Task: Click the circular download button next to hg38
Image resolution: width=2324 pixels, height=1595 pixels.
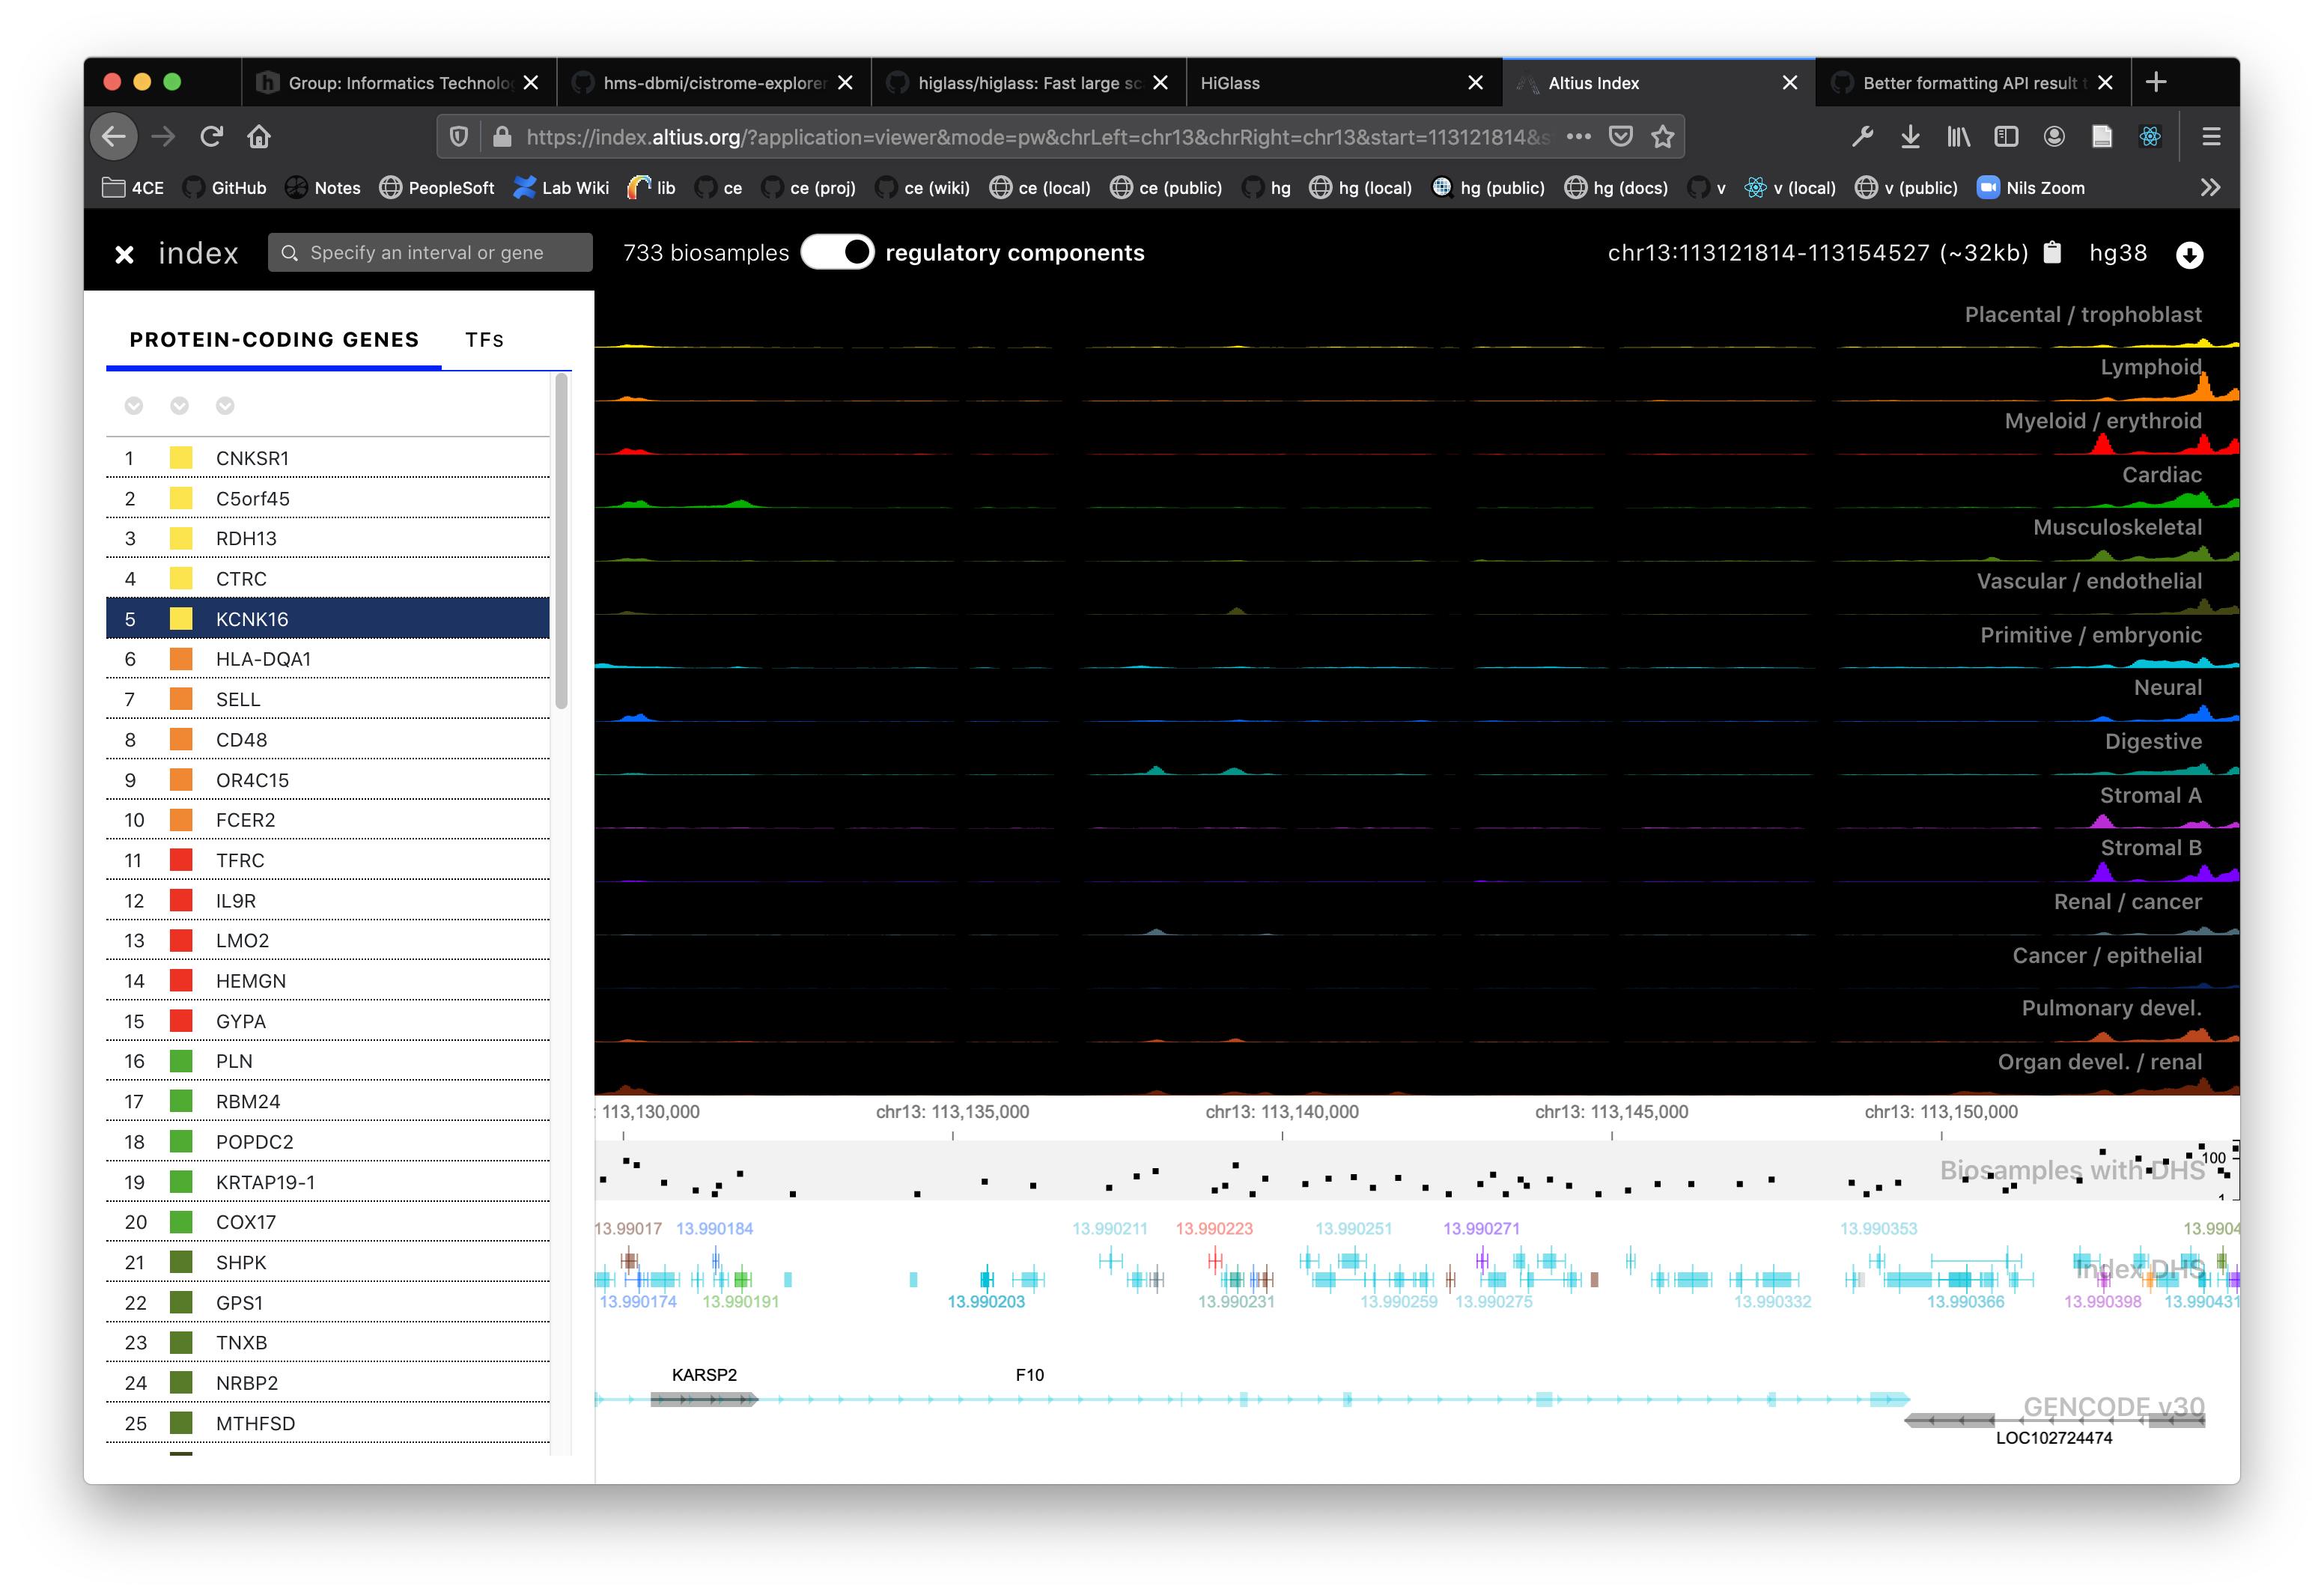Action: click(x=2189, y=253)
